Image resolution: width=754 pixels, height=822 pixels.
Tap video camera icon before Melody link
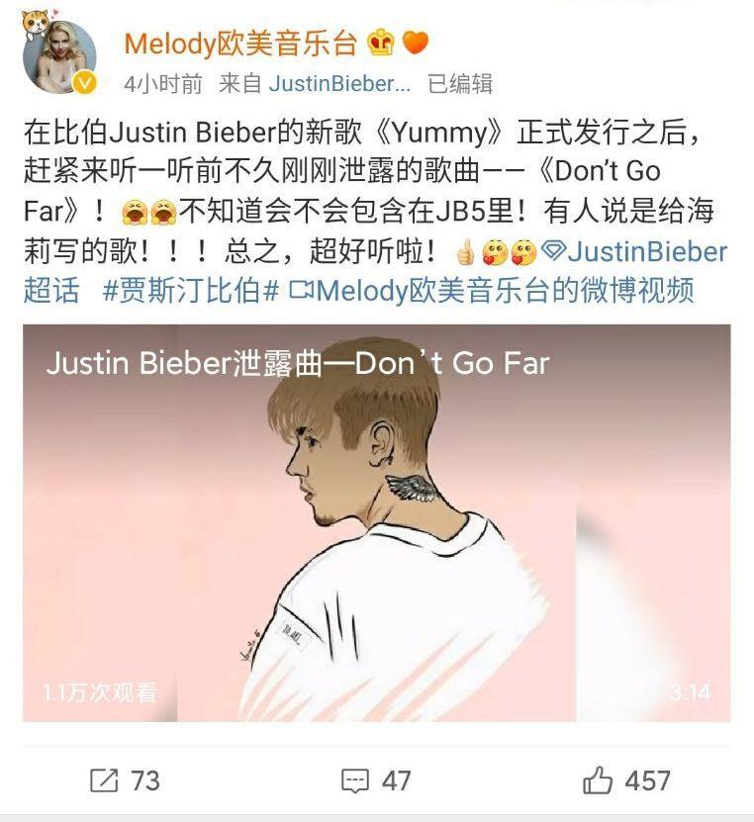(x=302, y=290)
